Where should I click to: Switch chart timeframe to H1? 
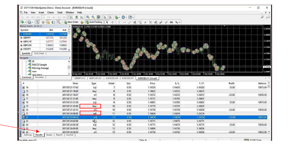(43, 17)
